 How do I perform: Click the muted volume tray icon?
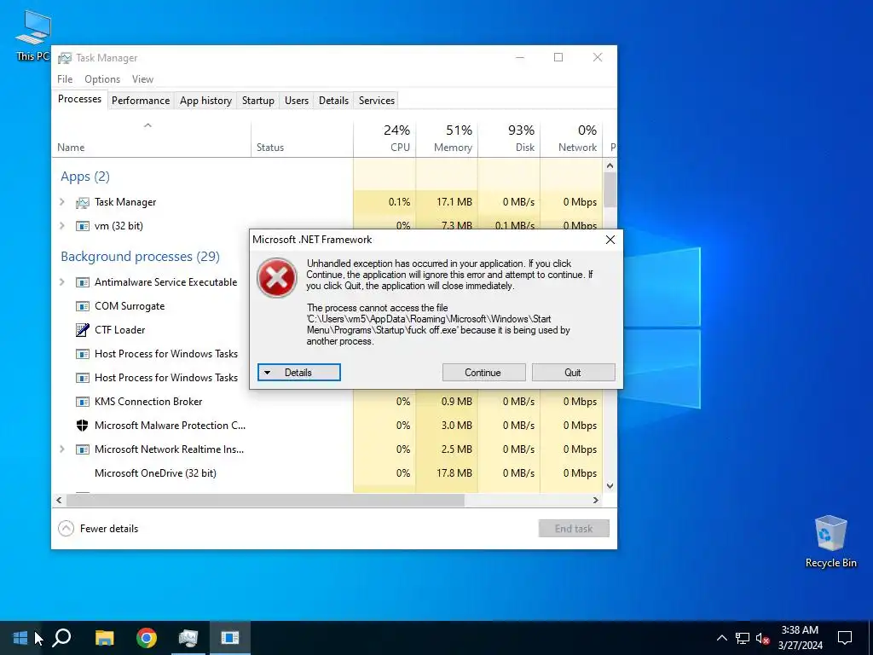[762, 638]
